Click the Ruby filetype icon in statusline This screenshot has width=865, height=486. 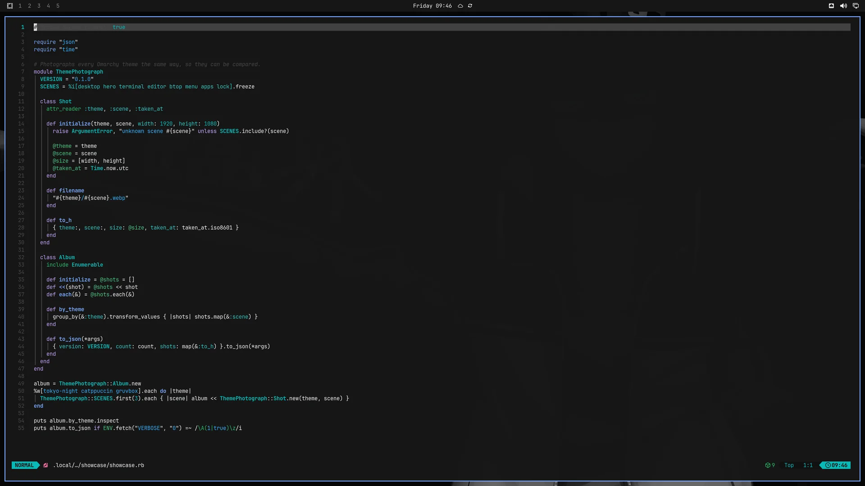coord(46,465)
